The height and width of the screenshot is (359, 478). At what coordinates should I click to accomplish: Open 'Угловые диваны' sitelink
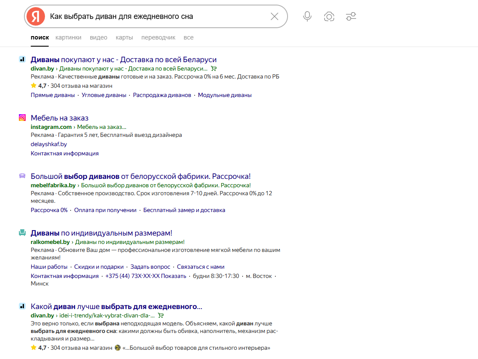click(104, 95)
